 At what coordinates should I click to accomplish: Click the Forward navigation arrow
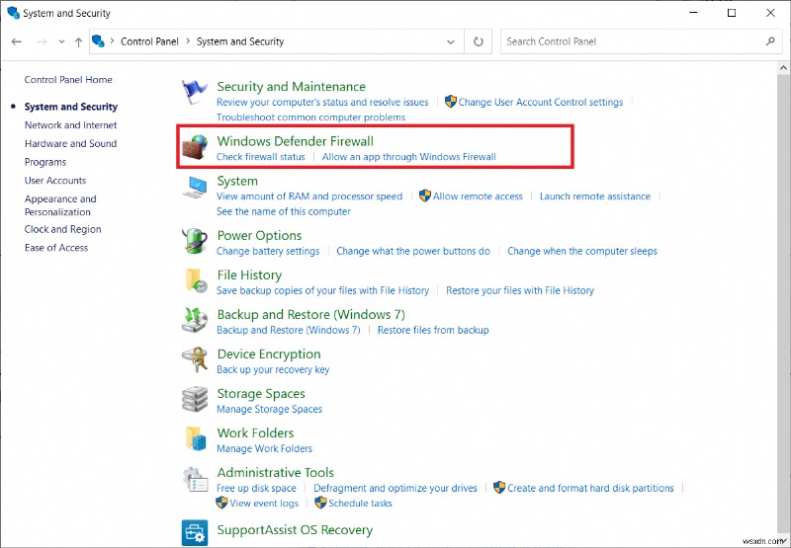42,41
